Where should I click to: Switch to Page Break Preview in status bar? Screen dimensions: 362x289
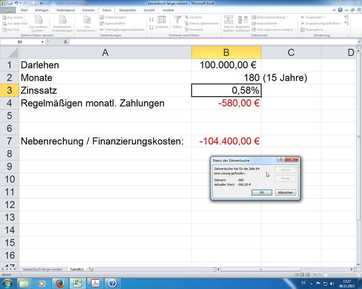(307, 275)
